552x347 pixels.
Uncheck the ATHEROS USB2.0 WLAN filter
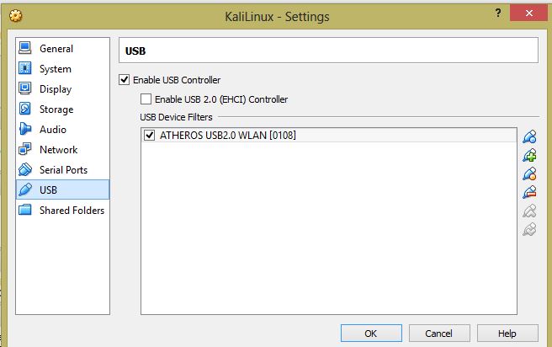coord(149,135)
